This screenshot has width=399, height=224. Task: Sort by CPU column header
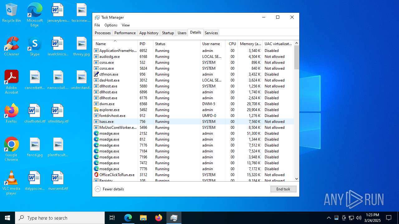point(231,44)
